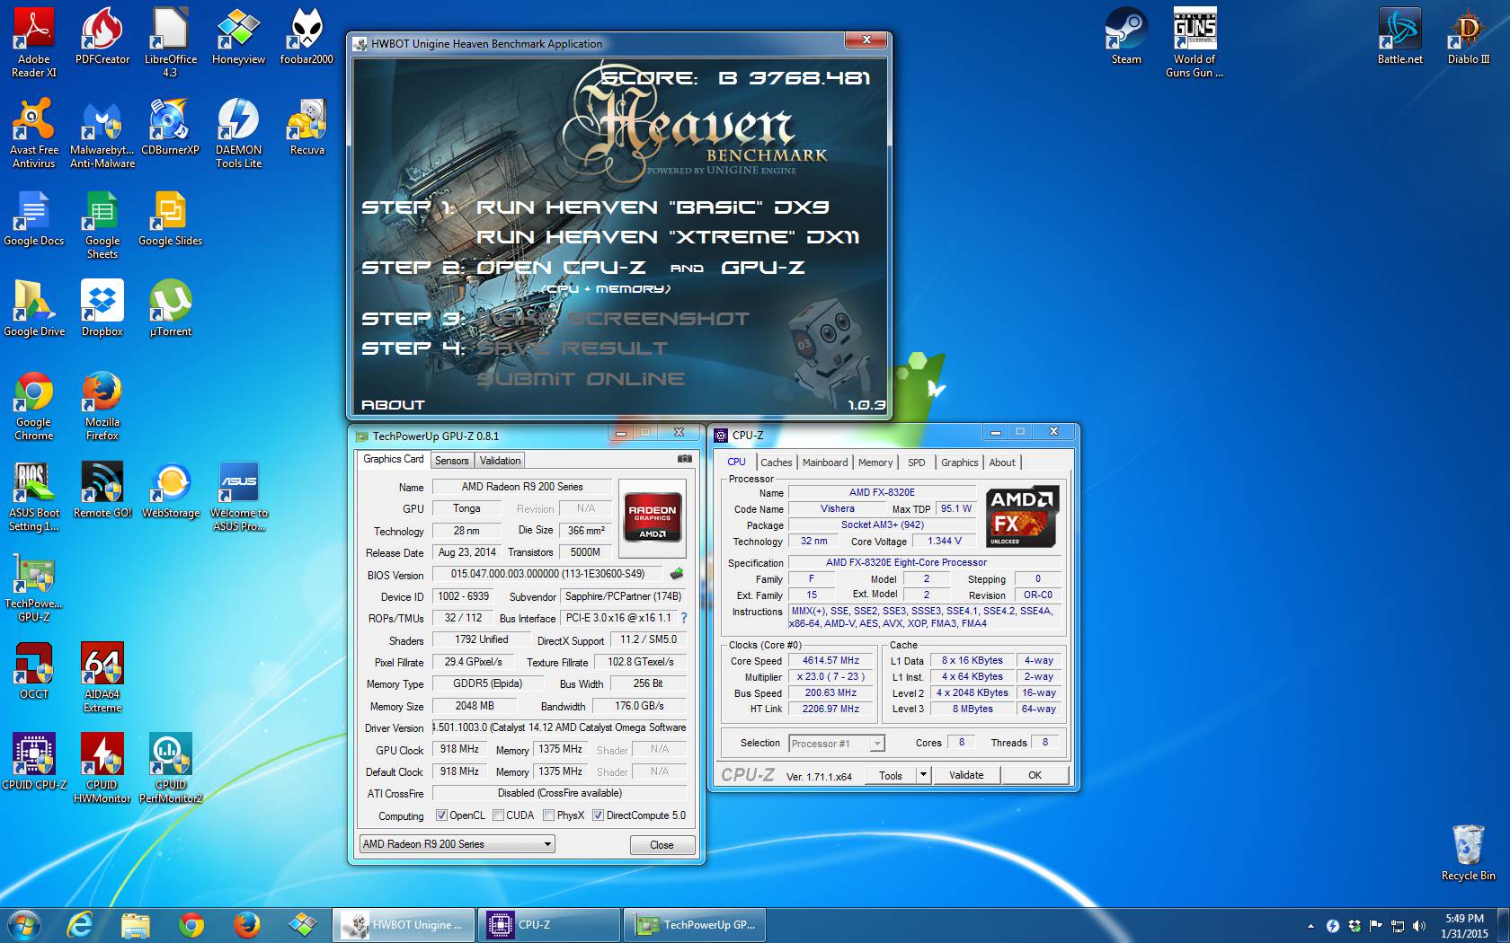Open the Processor #1 selection dropdown
The image size is (1510, 943).
pyautogui.click(x=837, y=744)
